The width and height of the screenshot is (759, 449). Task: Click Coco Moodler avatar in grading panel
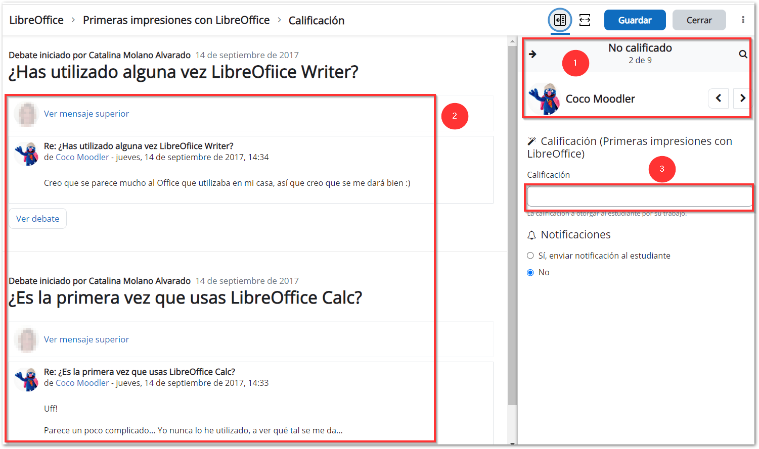coord(545,98)
